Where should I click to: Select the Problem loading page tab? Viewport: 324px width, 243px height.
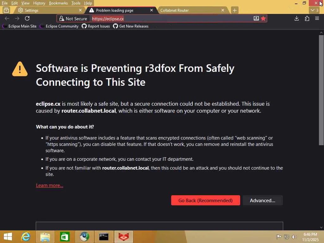pos(121,10)
